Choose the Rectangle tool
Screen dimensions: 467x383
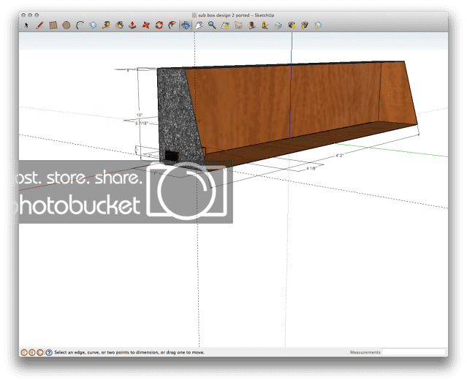pos(53,25)
